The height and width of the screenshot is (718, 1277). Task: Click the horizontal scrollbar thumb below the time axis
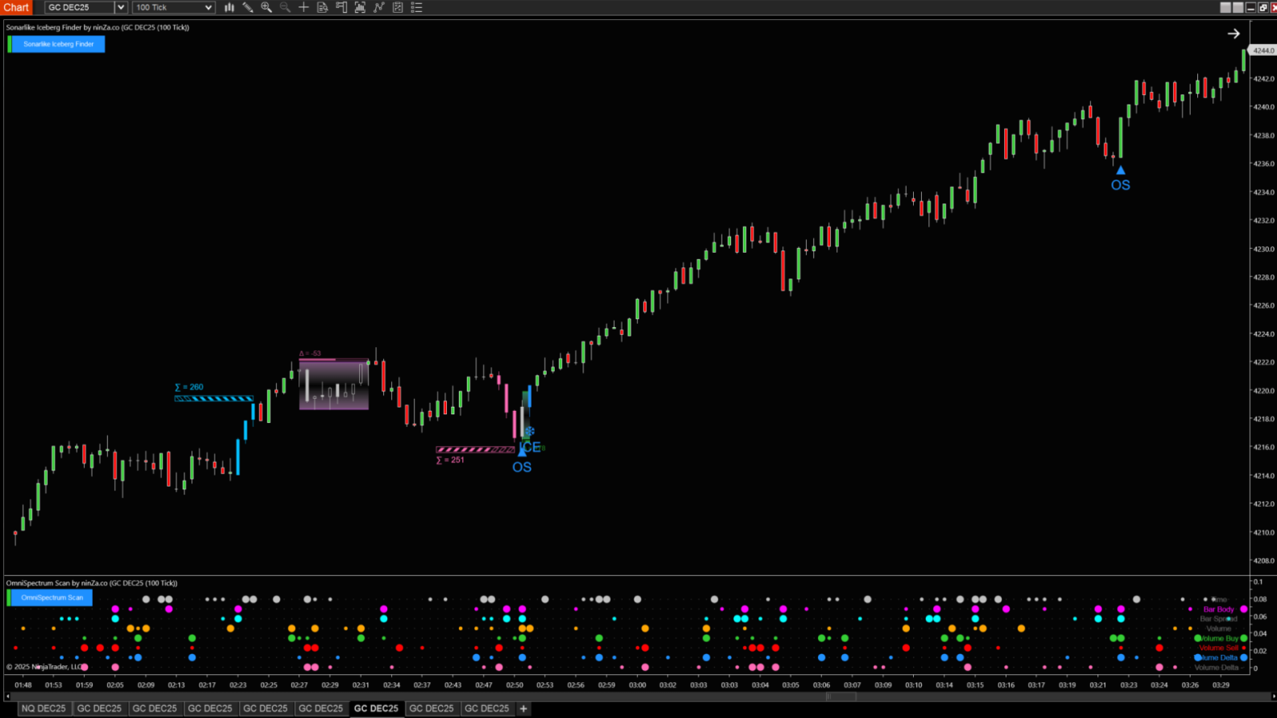840,696
